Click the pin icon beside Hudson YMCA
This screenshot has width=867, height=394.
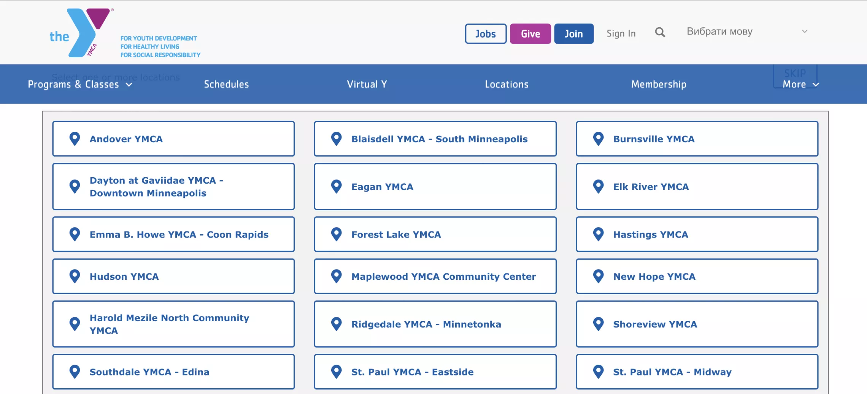[x=75, y=276]
